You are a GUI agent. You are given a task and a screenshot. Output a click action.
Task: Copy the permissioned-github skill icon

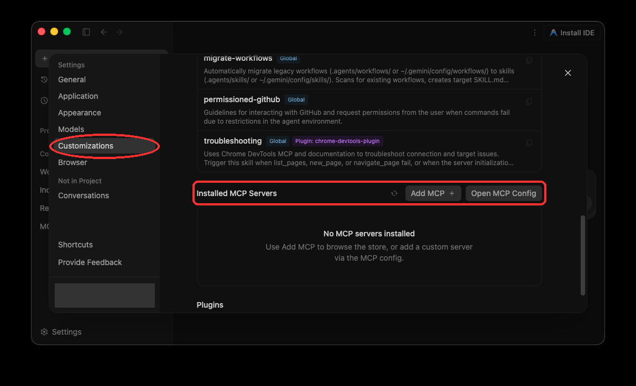pyautogui.click(x=529, y=101)
